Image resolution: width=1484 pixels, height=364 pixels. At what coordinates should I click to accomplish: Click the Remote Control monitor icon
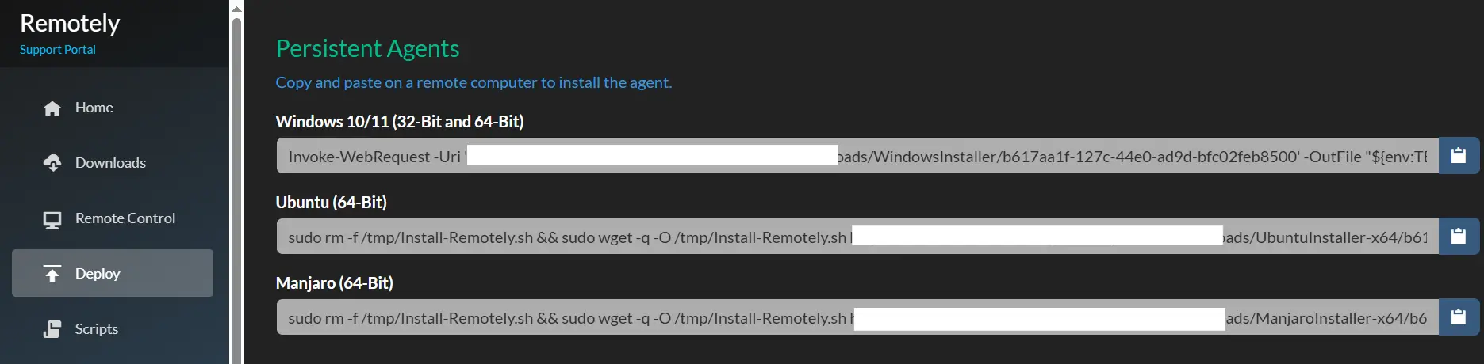point(52,219)
